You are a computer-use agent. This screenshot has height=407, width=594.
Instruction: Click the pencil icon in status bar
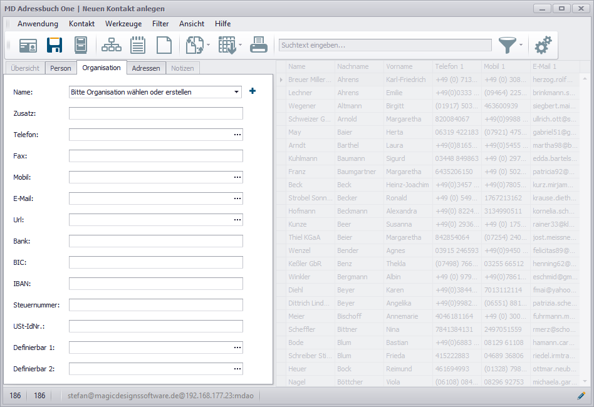point(581,396)
